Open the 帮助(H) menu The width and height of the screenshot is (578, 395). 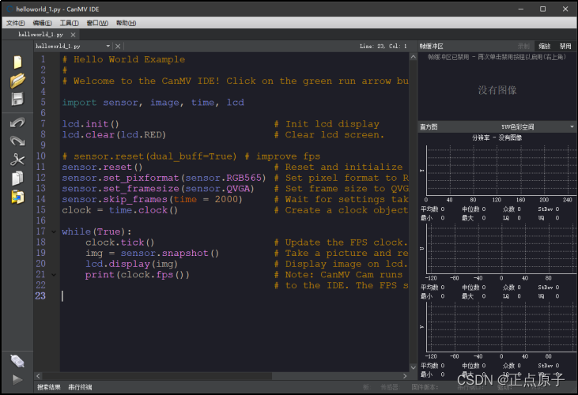tap(126, 23)
